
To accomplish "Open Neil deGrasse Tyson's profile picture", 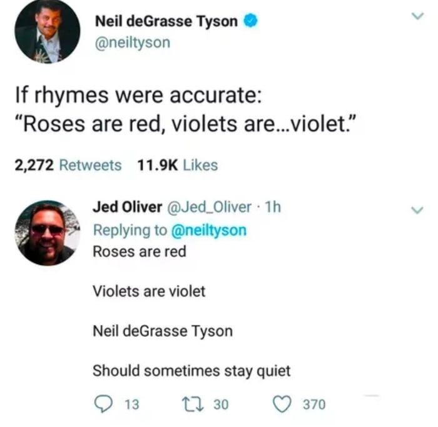I will 48,31.
